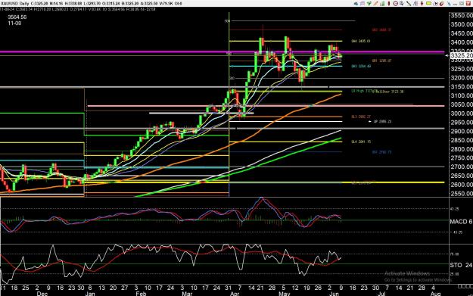Click the Feb month label on the time axis
This screenshot has width=473, height=296.
pos(141,294)
